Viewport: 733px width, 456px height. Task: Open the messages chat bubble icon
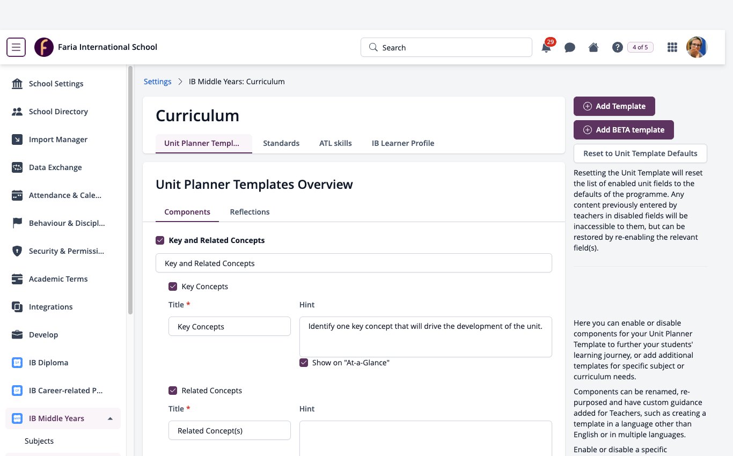(x=570, y=48)
